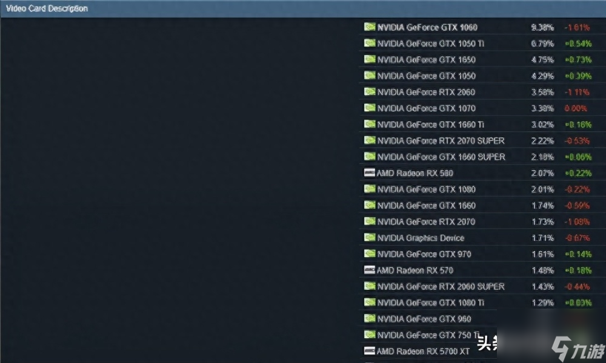Select the NVIDIA GeForce GTX 1660 Ti name
This screenshot has height=363, width=606.
click(430, 125)
